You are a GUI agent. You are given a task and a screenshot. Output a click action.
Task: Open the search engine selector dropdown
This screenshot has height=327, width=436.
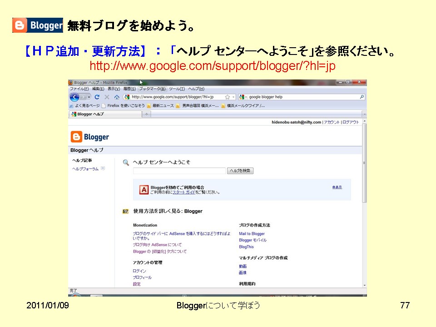pyautogui.click(x=245, y=97)
